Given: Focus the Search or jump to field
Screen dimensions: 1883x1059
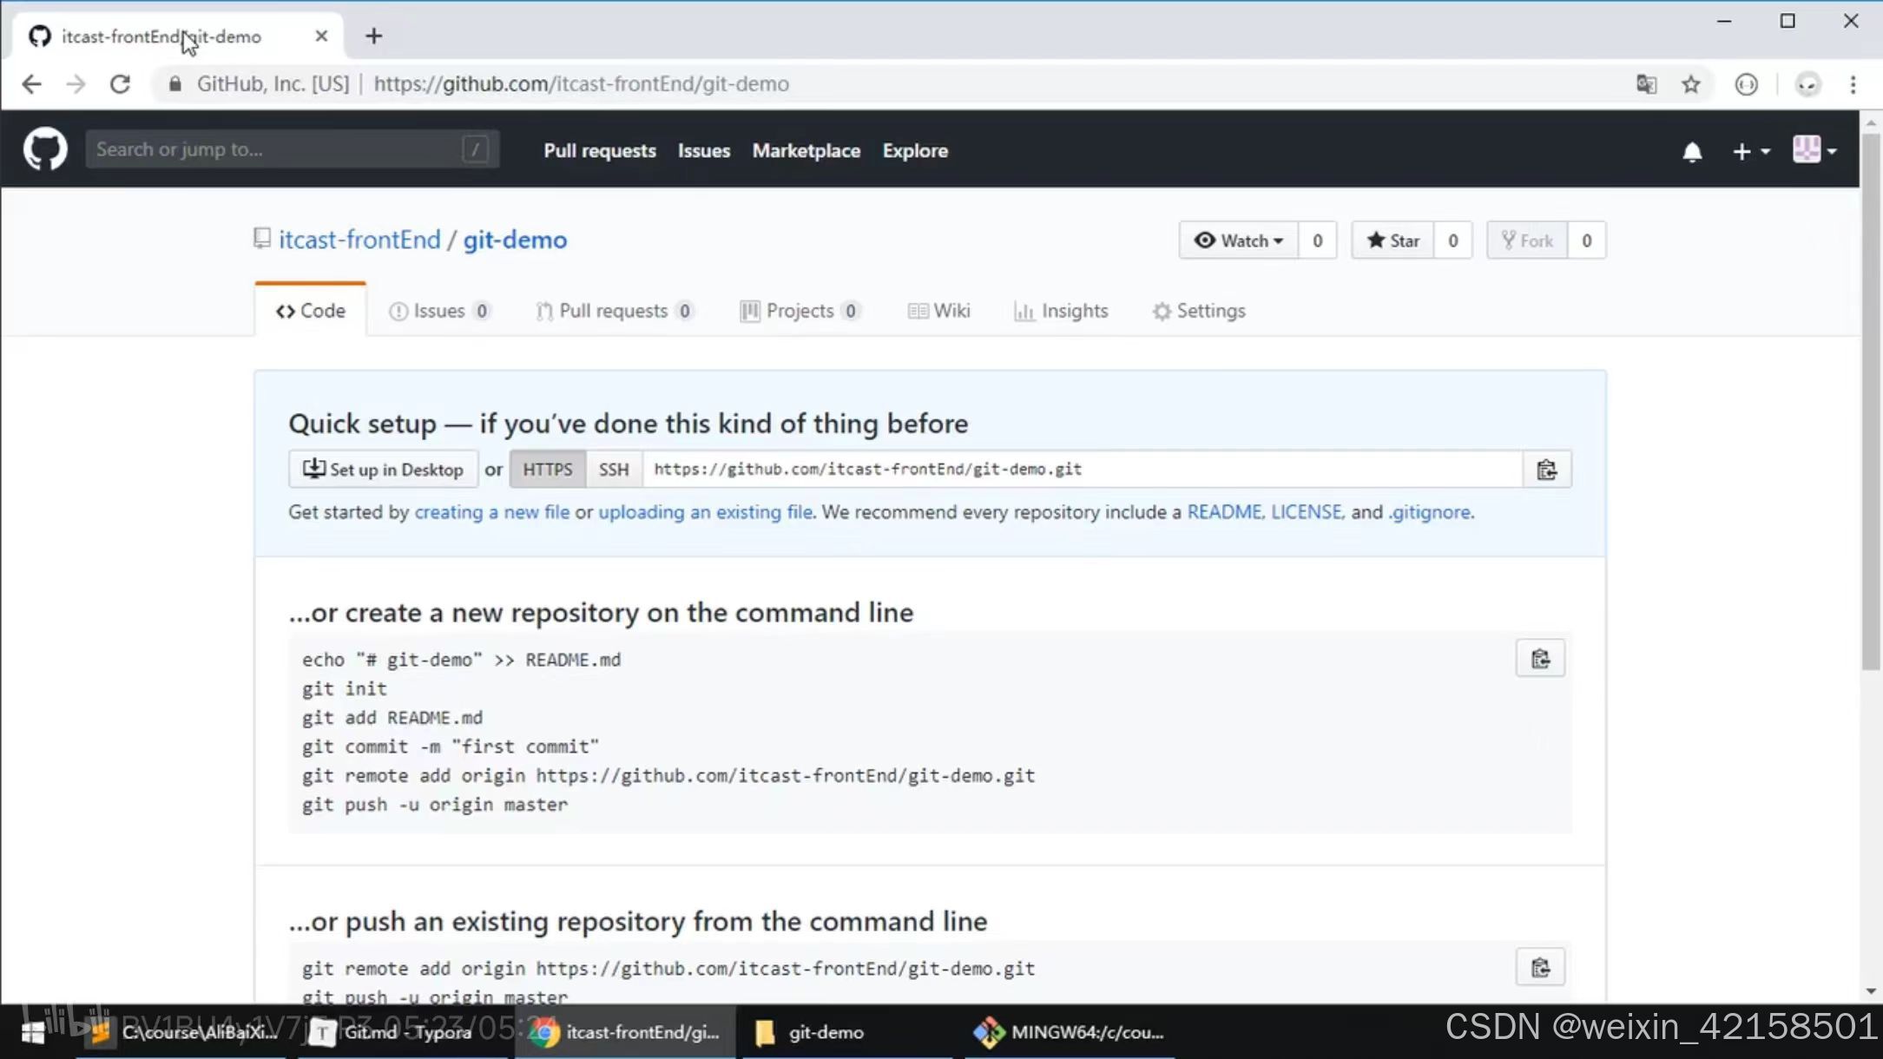Looking at the screenshot, I should pos(292,149).
